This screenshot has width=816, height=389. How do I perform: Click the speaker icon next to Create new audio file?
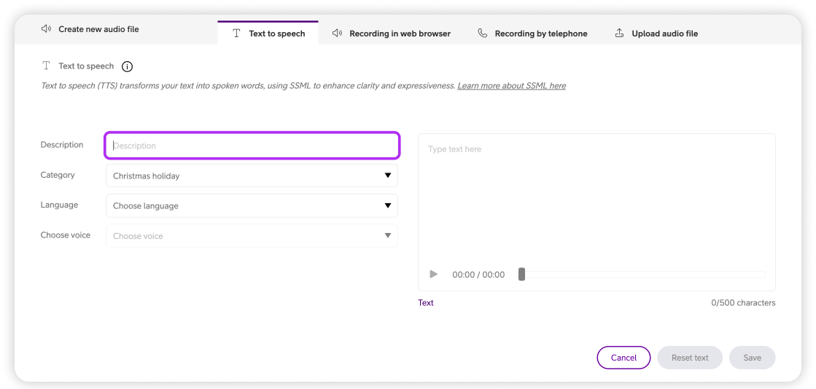click(x=47, y=29)
